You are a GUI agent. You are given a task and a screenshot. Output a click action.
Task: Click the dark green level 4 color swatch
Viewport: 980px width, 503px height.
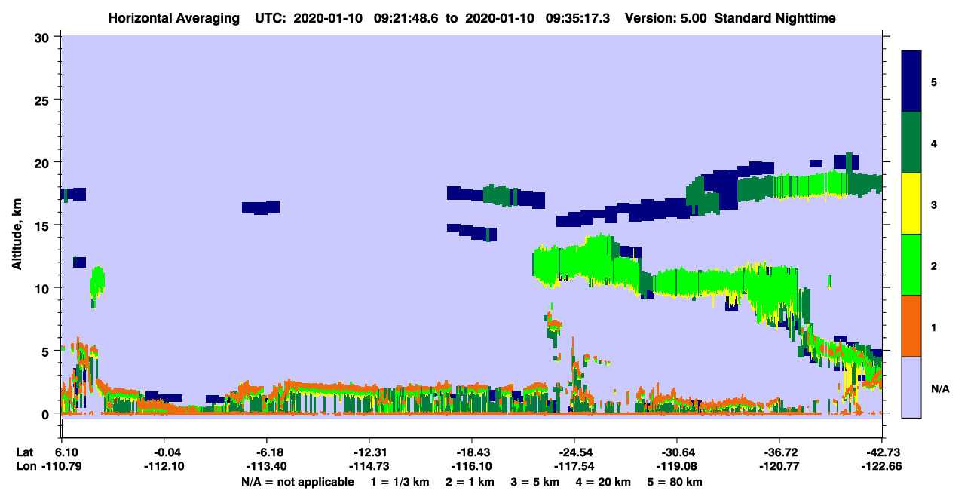coord(911,143)
